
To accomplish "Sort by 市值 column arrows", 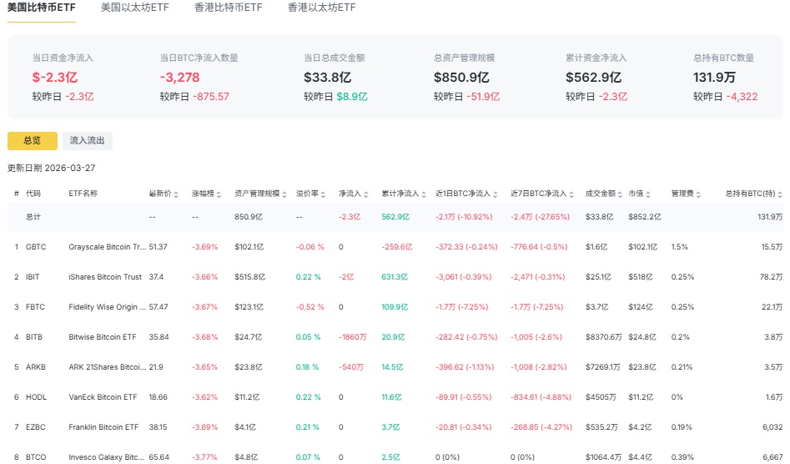I will pyautogui.click(x=648, y=194).
